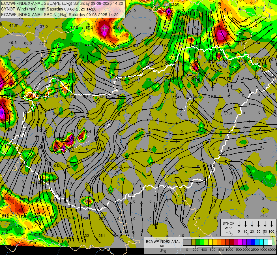The image size is (277, 255).
Task: Click the map value 211
Action: (37, 234)
